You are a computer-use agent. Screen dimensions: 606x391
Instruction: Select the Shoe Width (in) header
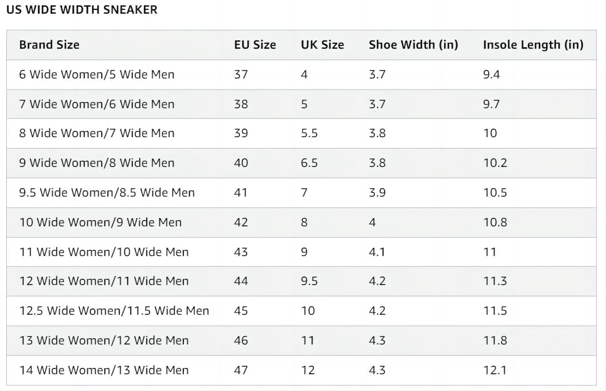[413, 45]
